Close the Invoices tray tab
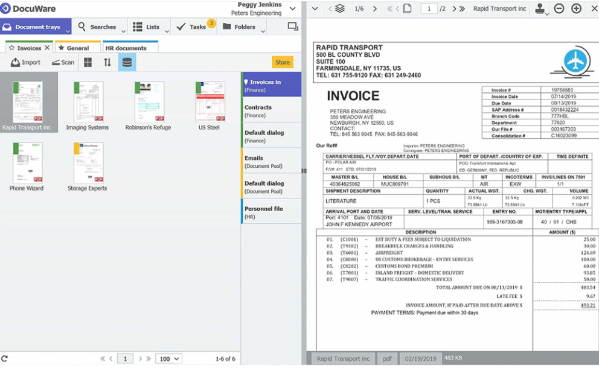The image size is (599, 382). point(47,48)
